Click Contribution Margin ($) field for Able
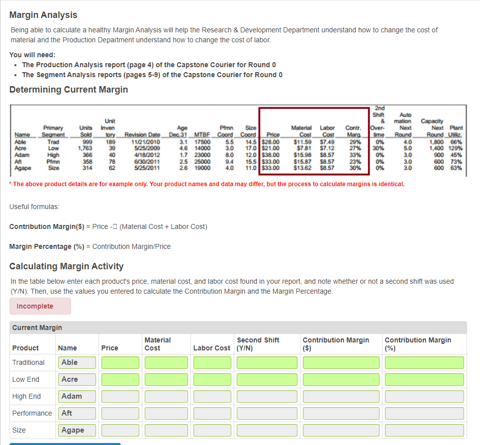480x445 pixels. pyautogui.click(x=341, y=362)
